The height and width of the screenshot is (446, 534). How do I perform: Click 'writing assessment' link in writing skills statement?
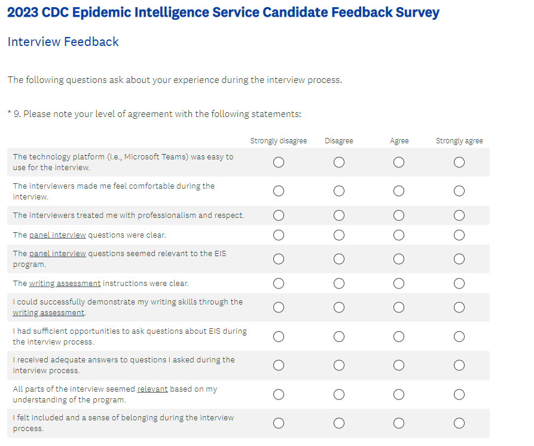pos(48,313)
